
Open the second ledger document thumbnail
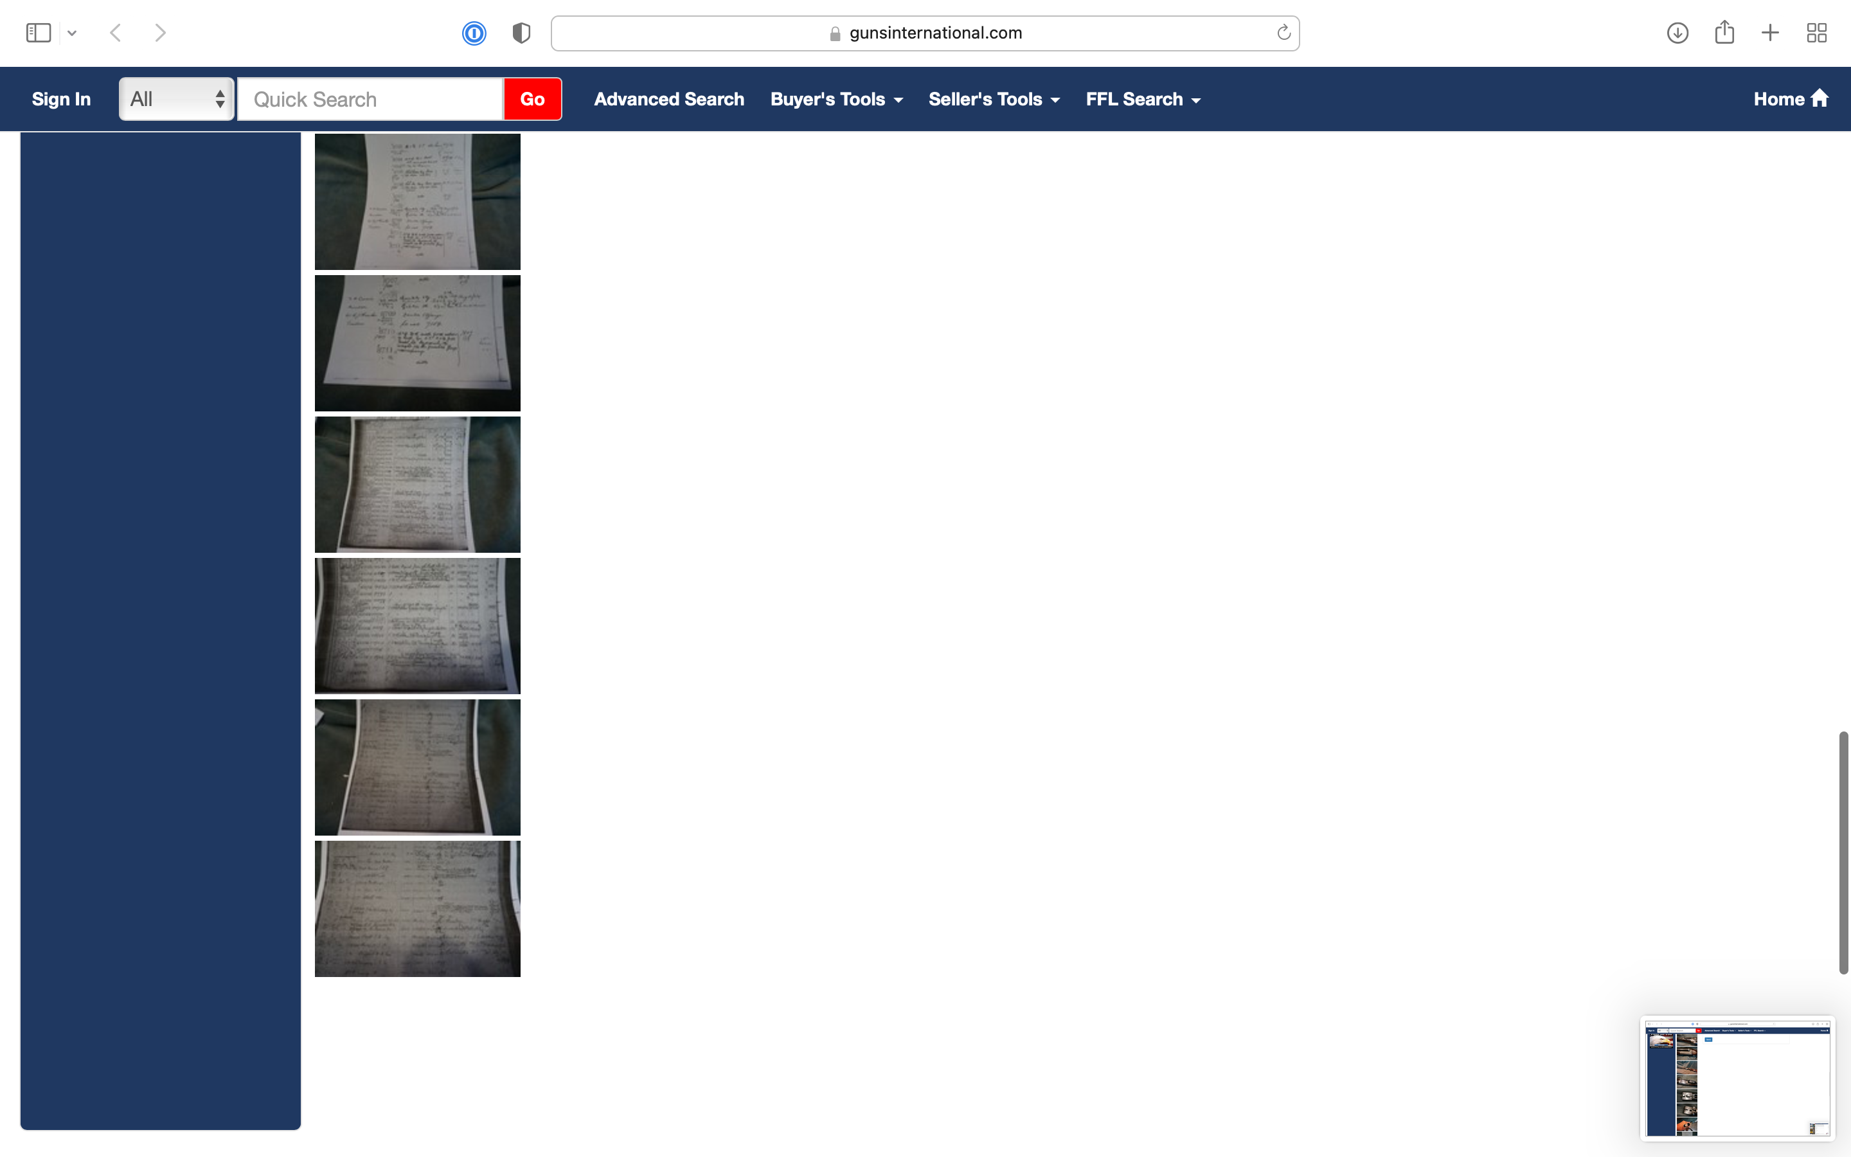click(x=418, y=344)
